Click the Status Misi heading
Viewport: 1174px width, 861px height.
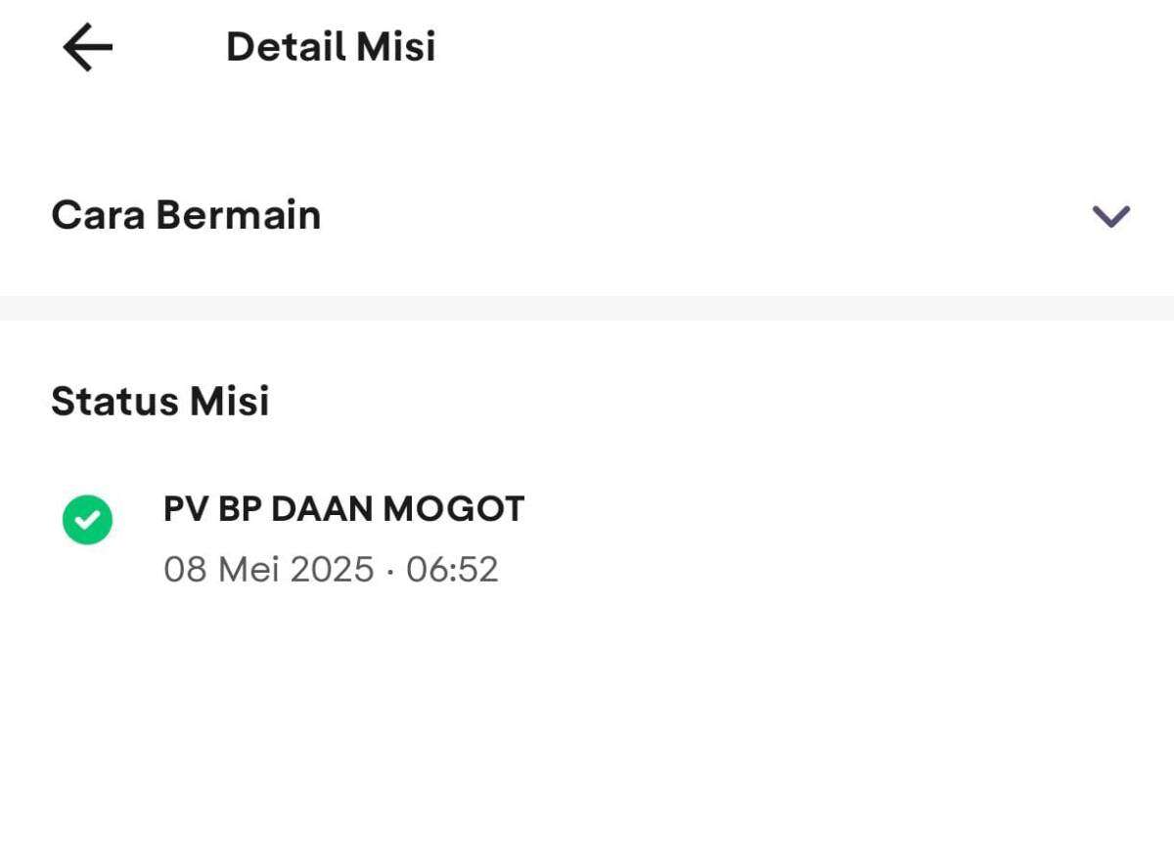[160, 402]
